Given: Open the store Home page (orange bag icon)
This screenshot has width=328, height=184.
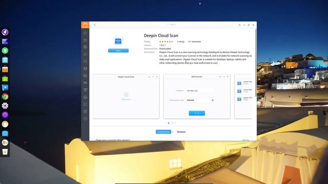Looking at the screenshot, I should point(85,25).
